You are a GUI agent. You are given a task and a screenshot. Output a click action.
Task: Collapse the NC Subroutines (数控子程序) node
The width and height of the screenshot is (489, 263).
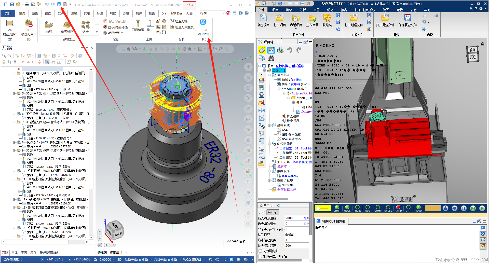(x=269, y=180)
